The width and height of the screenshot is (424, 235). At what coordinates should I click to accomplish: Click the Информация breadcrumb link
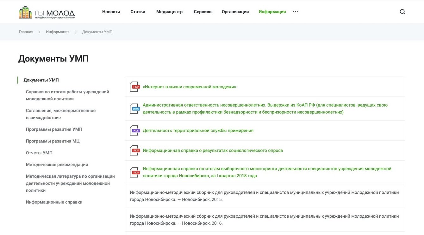tap(58, 32)
